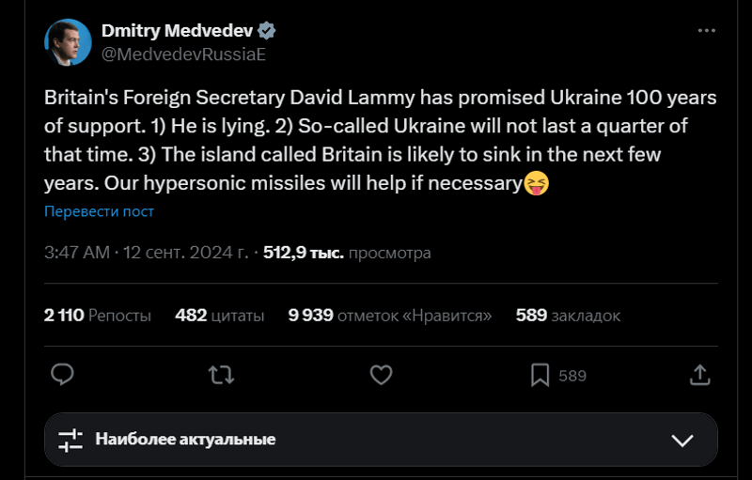Click the @MedvedevRussiaE handle
Image resolution: width=752 pixels, height=480 pixels.
coord(183,54)
